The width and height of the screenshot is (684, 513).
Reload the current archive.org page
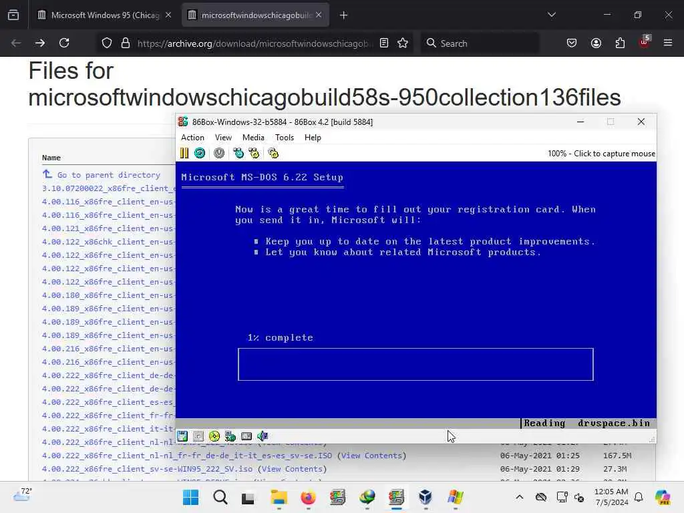(64, 43)
